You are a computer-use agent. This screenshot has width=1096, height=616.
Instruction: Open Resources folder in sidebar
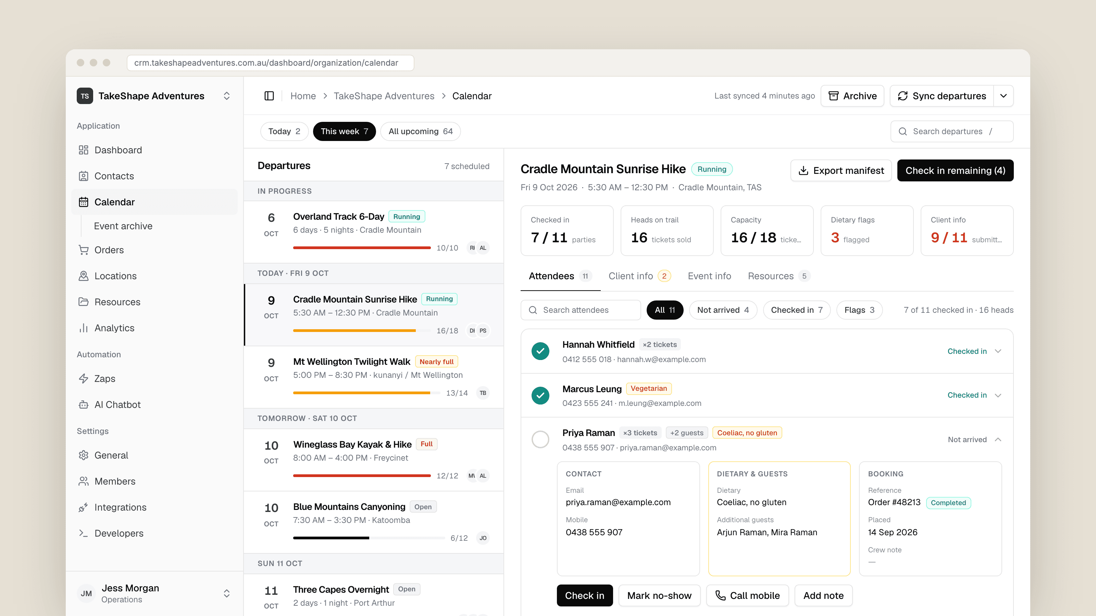[154, 302]
